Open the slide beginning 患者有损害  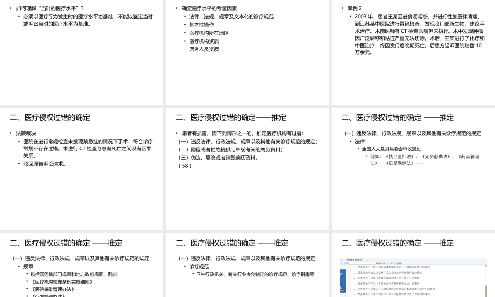pos(247,169)
